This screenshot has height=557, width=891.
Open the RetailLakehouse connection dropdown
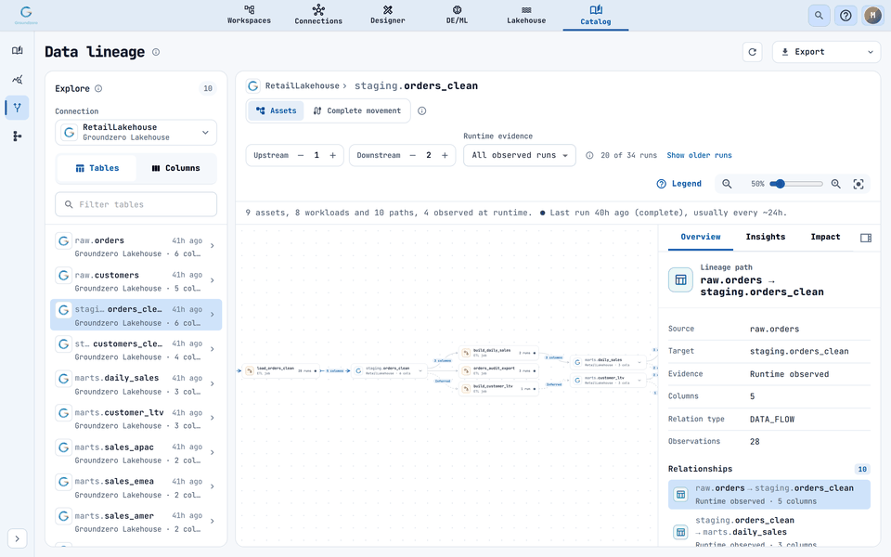pyautogui.click(x=136, y=132)
